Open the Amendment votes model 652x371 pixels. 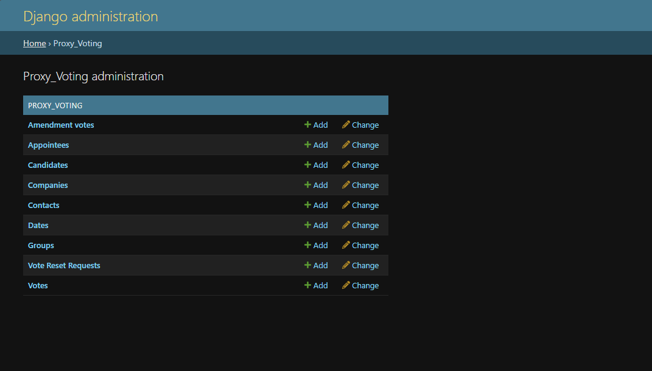[x=61, y=125]
